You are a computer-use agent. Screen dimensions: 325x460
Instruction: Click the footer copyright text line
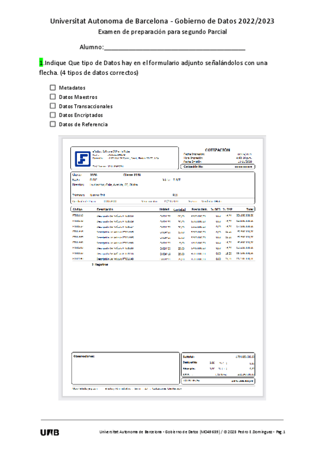(192, 432)
